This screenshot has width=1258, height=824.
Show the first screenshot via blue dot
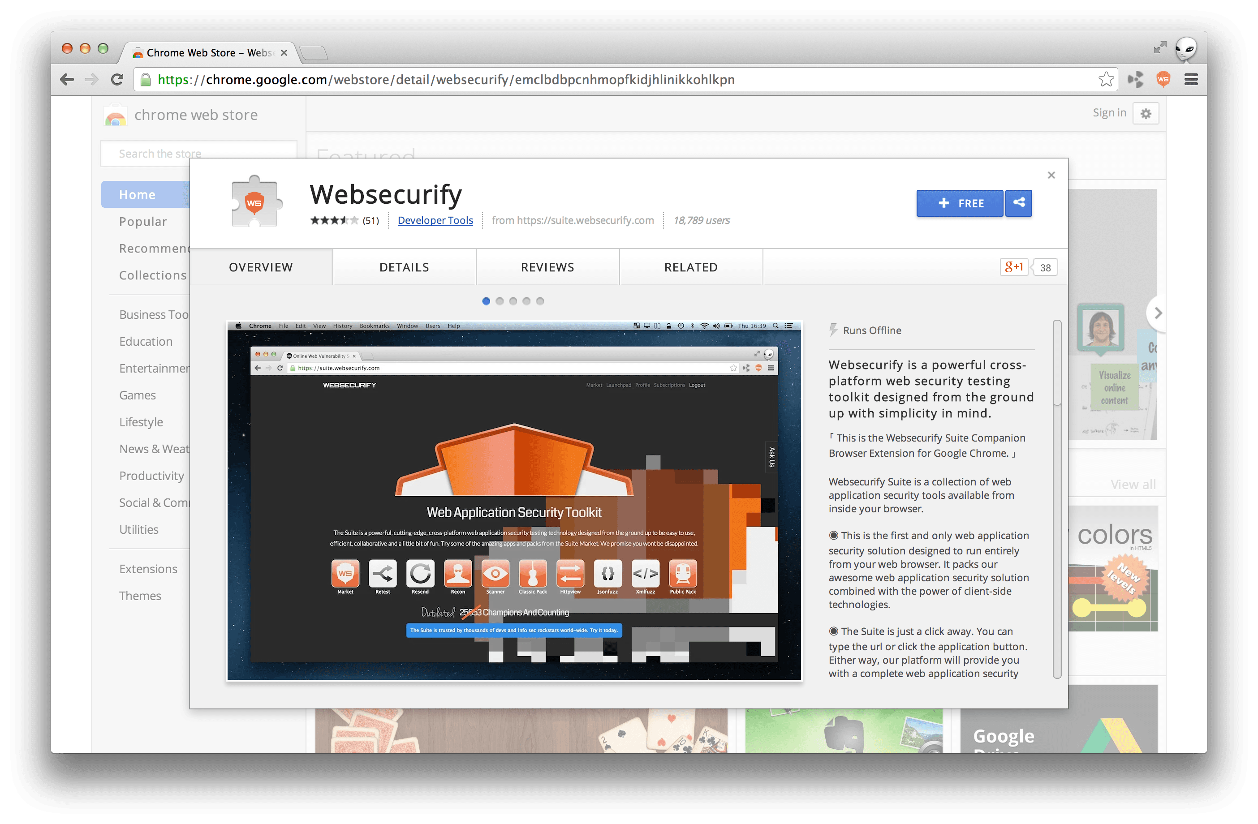(x=486, y=301)
